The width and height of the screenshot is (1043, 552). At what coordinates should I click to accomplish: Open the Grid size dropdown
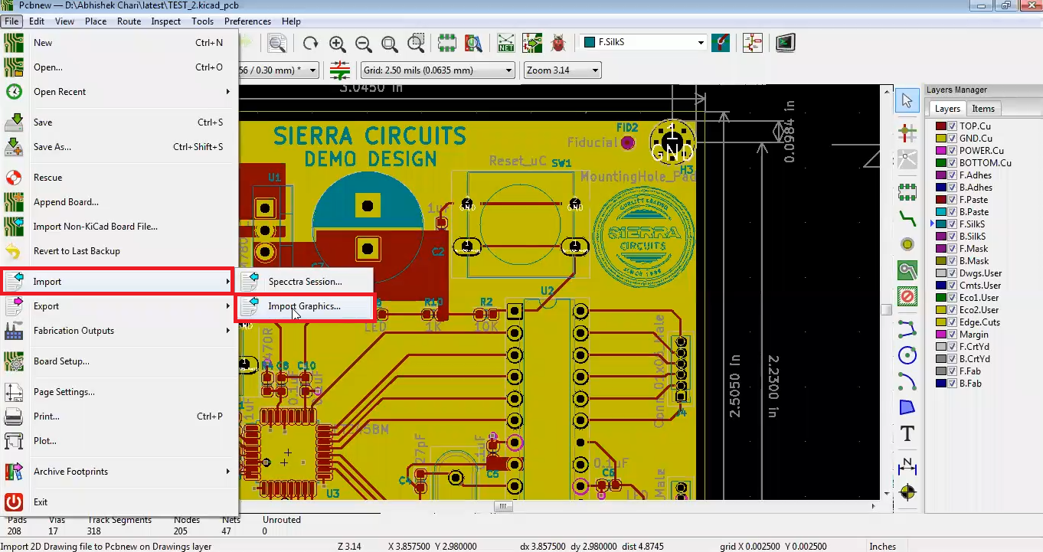tap(437, 70)
